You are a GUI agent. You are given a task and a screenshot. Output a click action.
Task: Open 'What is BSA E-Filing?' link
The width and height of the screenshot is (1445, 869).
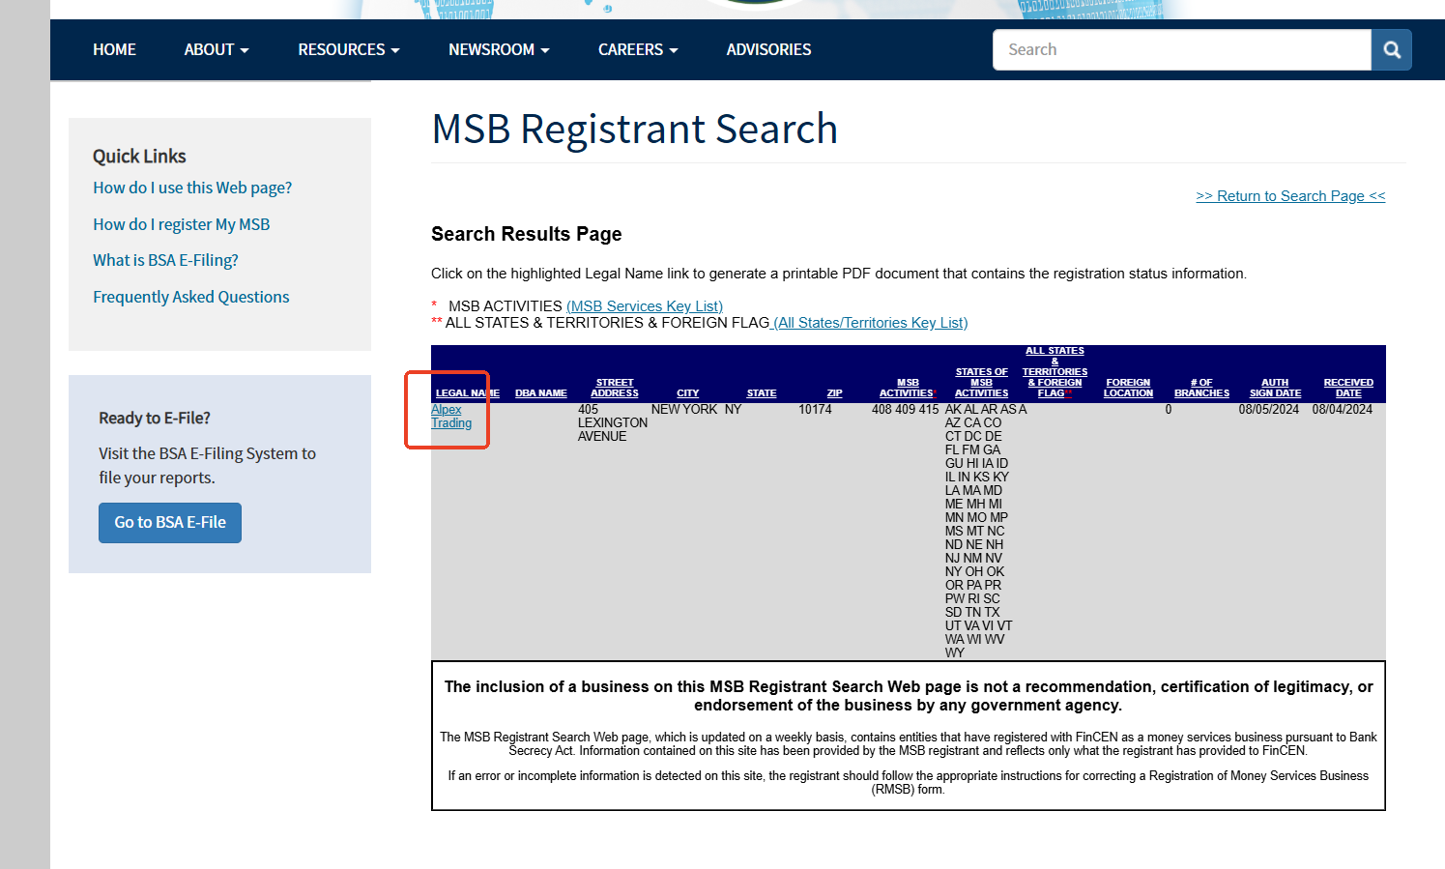[165, 260]
